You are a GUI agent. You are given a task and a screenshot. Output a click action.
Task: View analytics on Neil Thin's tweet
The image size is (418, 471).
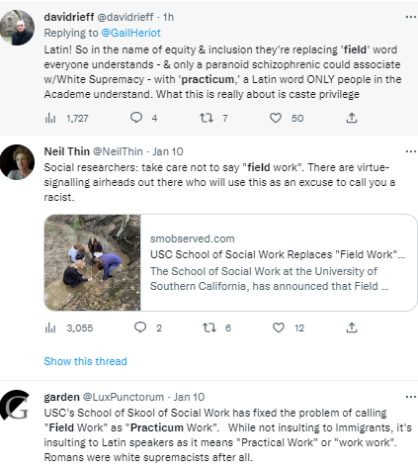[50, 328]
